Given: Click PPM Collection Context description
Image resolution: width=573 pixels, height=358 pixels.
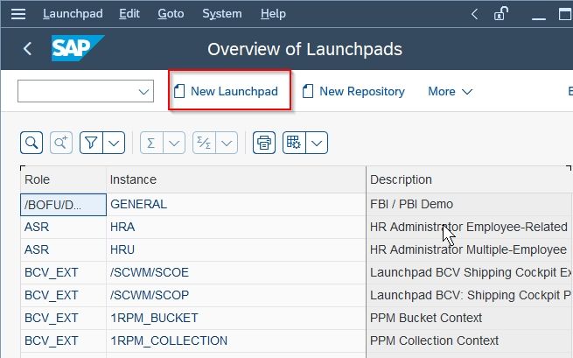Looking at the screenshot, I should 470,340.
